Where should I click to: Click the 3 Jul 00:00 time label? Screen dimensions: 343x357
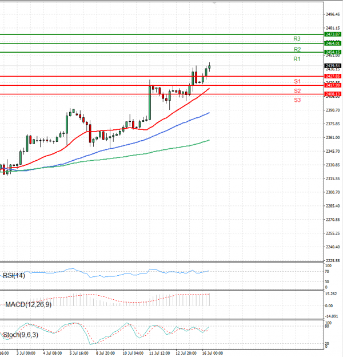[26, 353]
